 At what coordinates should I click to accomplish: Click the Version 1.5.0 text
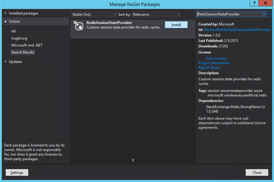(x=209, y=35)
